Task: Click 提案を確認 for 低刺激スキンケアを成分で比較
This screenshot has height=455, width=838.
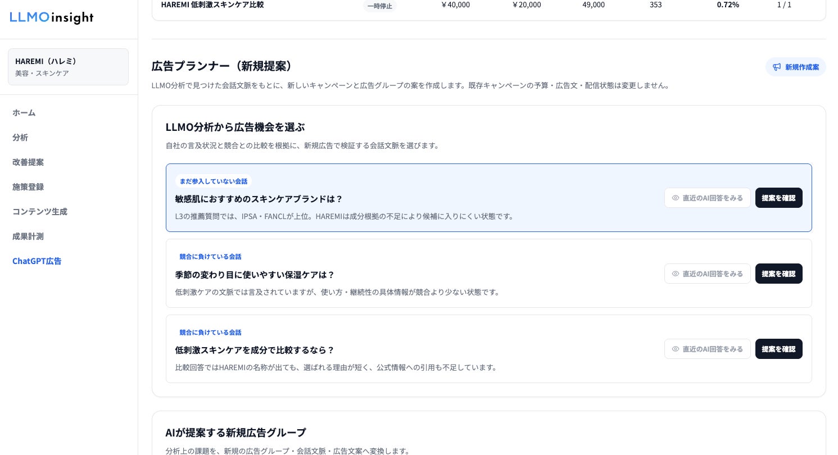Action: pos(779,349)
